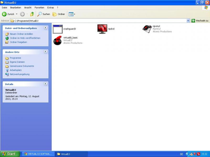Go to Eigene Dateien link
Screen dimensions: 210x157
[x=17, y=62]
